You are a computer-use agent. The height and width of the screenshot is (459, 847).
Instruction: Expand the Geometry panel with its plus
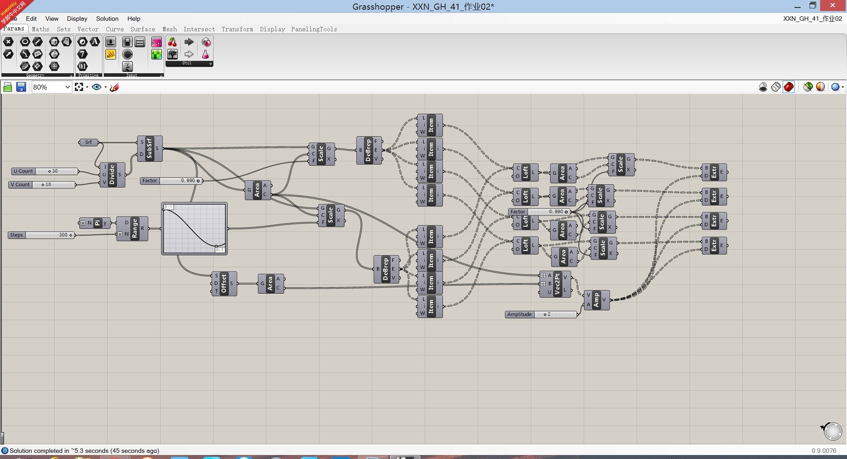[x=71, y=75]
